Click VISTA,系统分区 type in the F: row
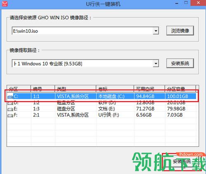The width and height of the screenshot is (206, 174). [73, 115]
